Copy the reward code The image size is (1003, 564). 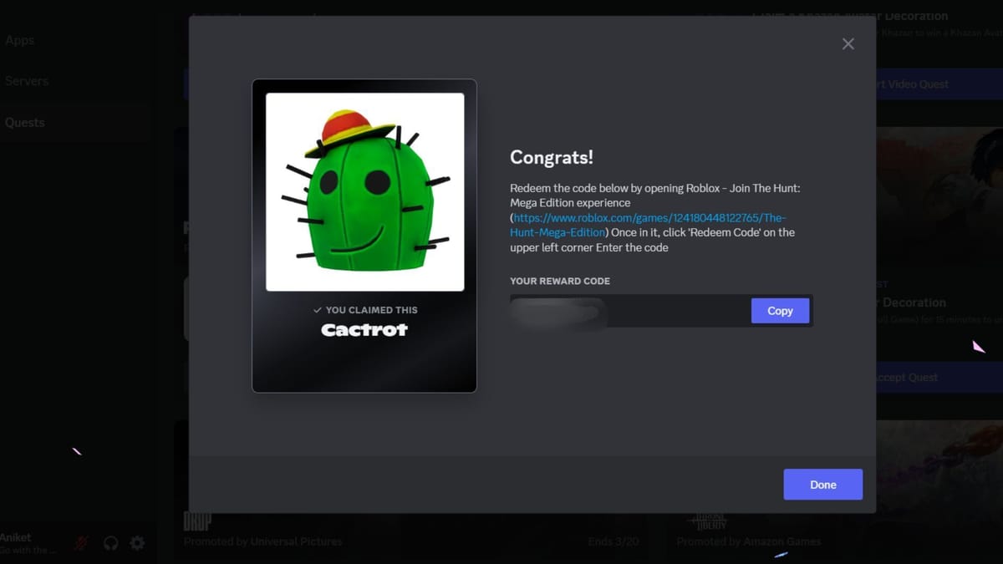coord(779,311)
